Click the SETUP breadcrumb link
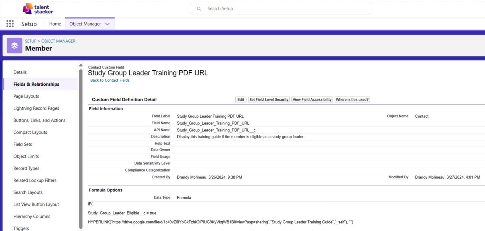 click(x=30, y=41)
